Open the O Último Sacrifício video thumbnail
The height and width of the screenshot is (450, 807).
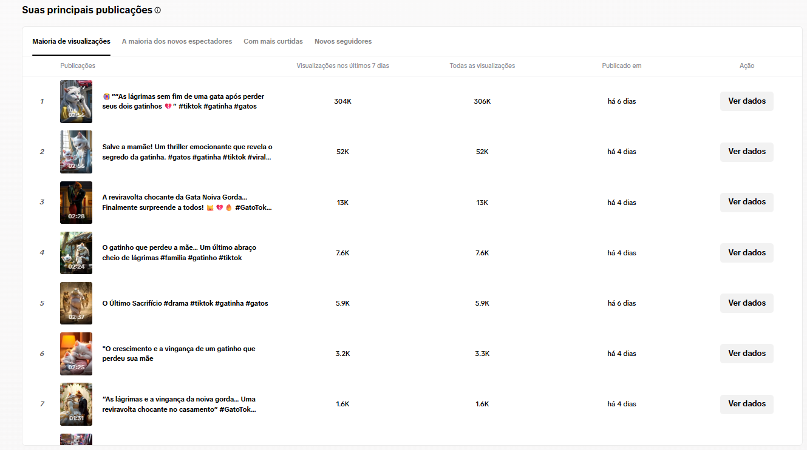click(x=77, y=303)
